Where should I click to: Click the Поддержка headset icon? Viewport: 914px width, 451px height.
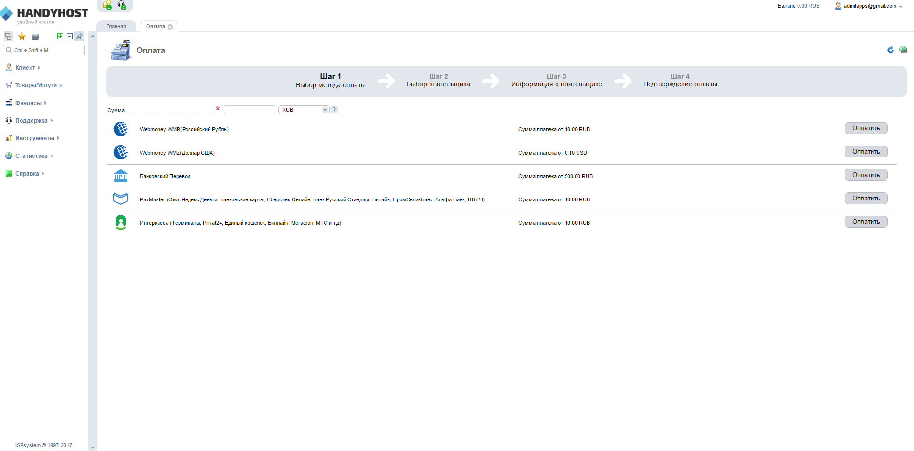point(9,121)
